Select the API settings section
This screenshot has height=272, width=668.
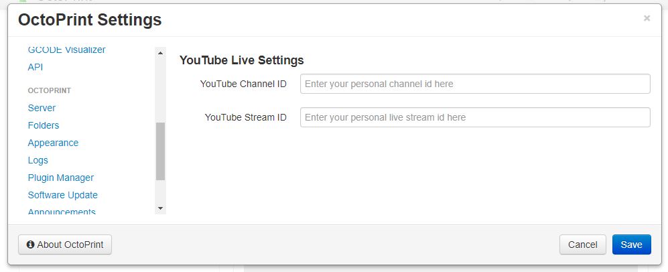tap(36, 68)
